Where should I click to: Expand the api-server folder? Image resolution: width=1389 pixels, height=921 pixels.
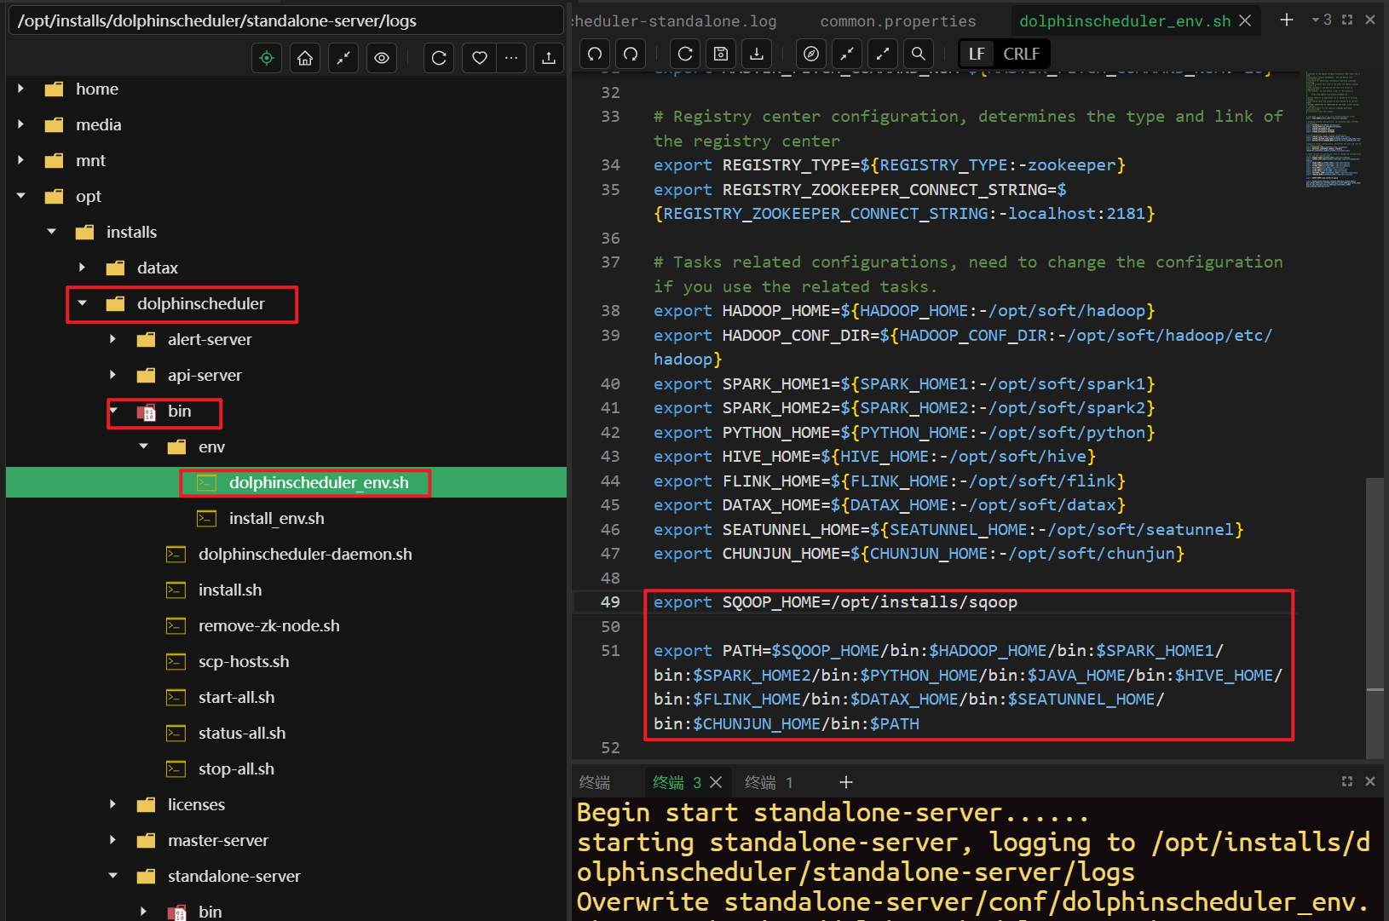(112, 375)
